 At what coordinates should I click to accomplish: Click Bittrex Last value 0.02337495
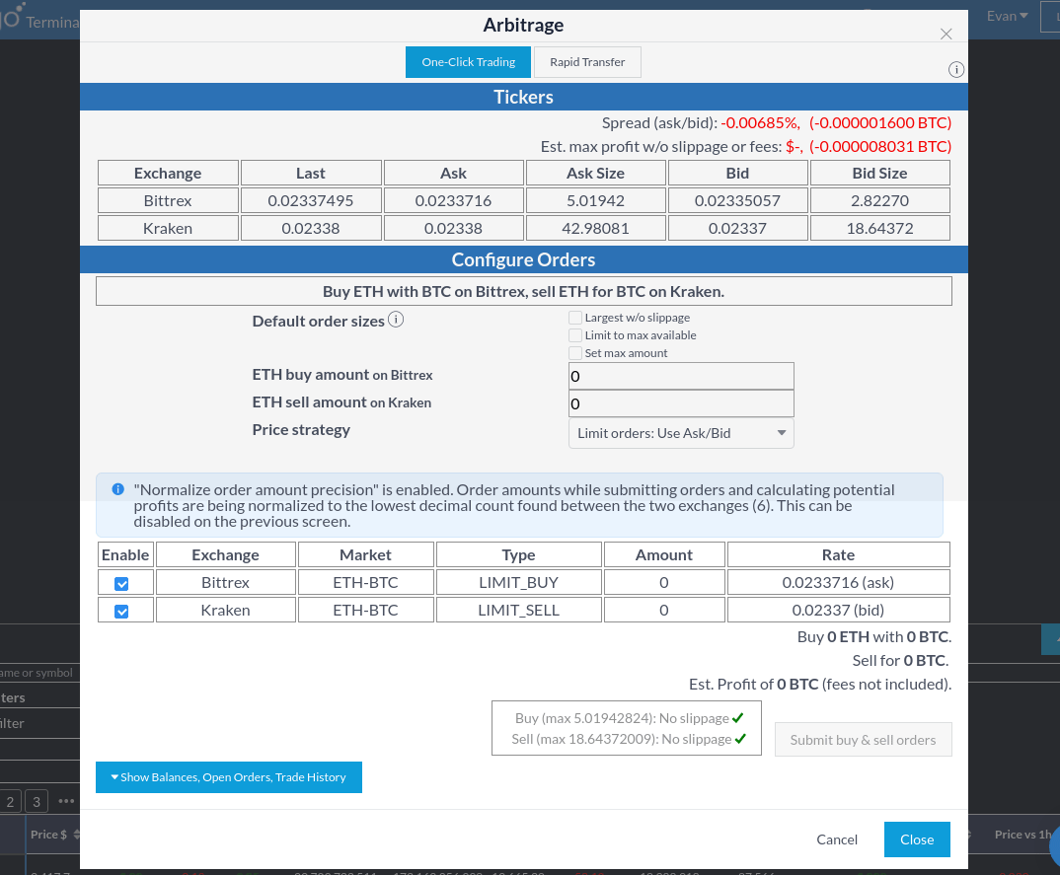(x=310, y=200)
